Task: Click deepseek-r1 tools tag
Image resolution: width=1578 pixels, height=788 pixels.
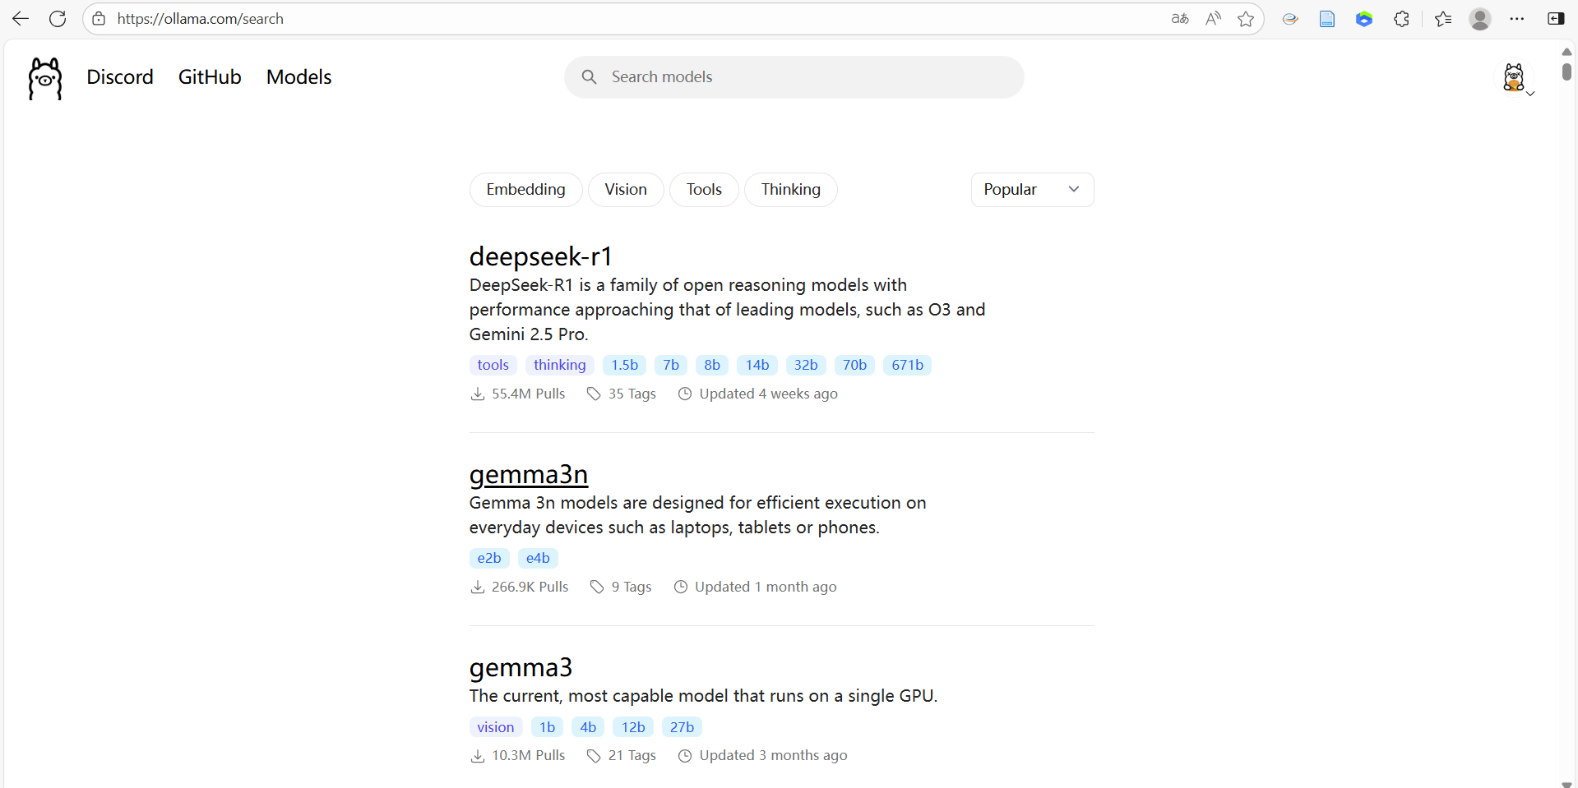Action: coord(493,366)
